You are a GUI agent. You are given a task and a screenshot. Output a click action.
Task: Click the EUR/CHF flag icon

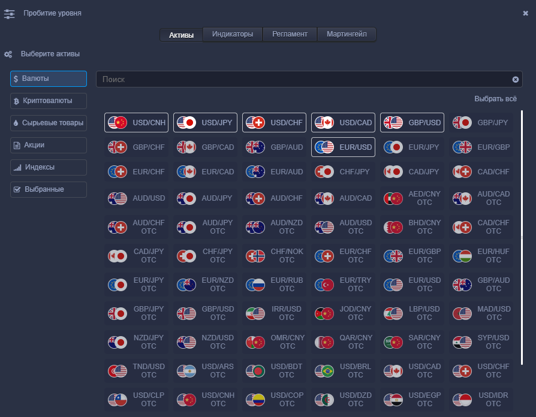[118, 172]
